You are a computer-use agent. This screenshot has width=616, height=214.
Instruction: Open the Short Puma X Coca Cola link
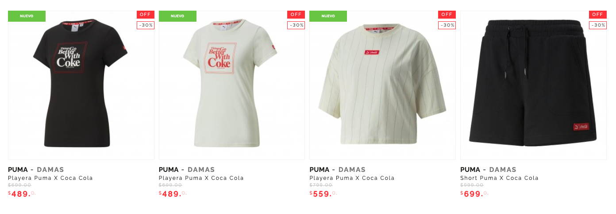click(x=499, y=178)
